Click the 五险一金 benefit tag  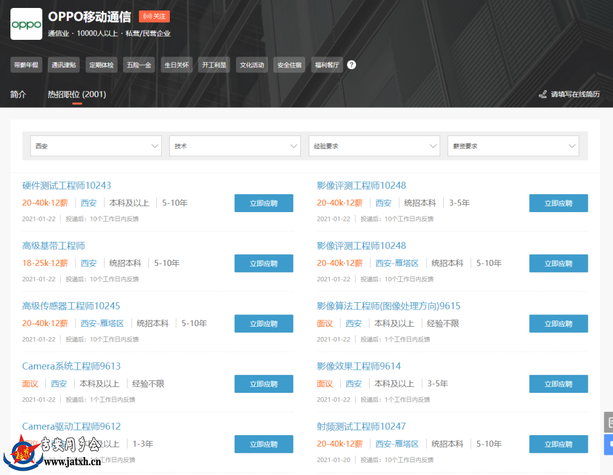click(x=139, y=65)
